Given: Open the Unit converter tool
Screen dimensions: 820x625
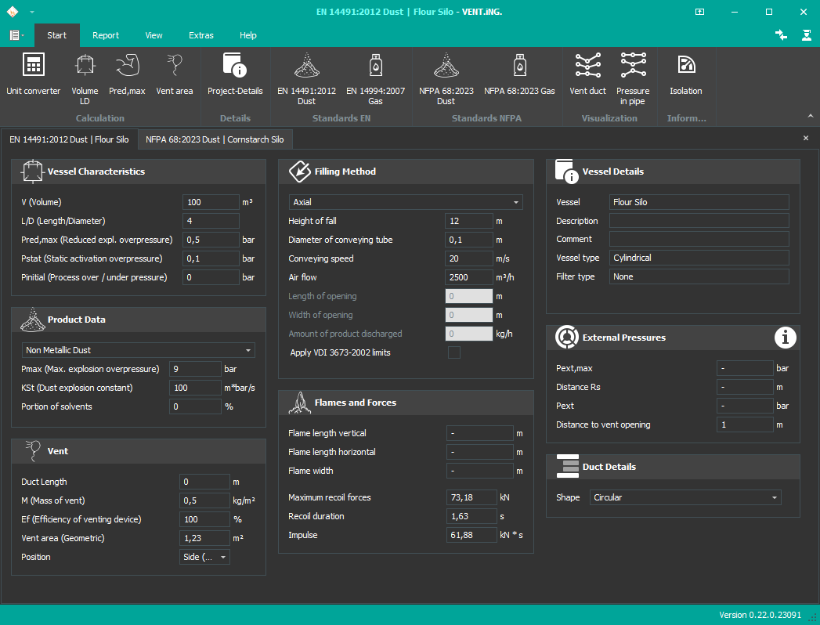Looking at the screenshot, I should coord(33,74).
